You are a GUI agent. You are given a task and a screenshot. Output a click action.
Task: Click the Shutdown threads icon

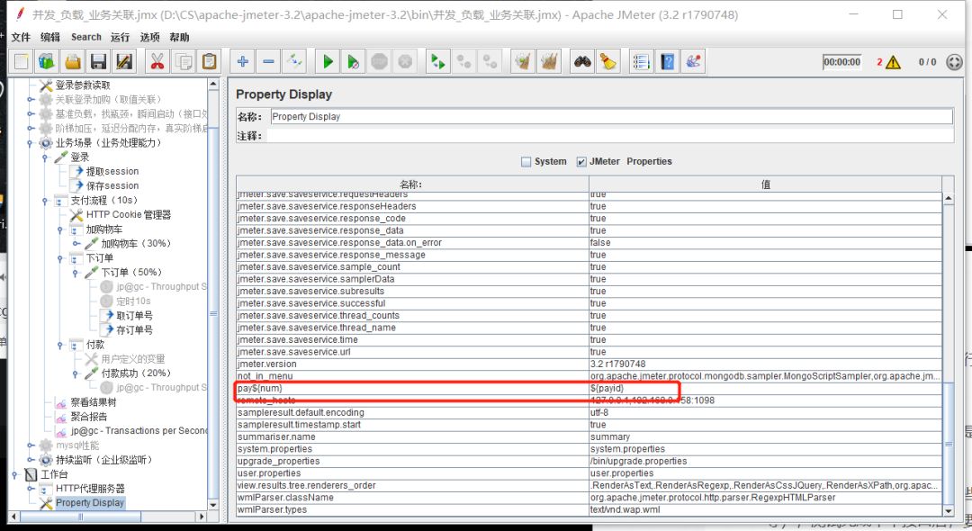tap(405, 61)
